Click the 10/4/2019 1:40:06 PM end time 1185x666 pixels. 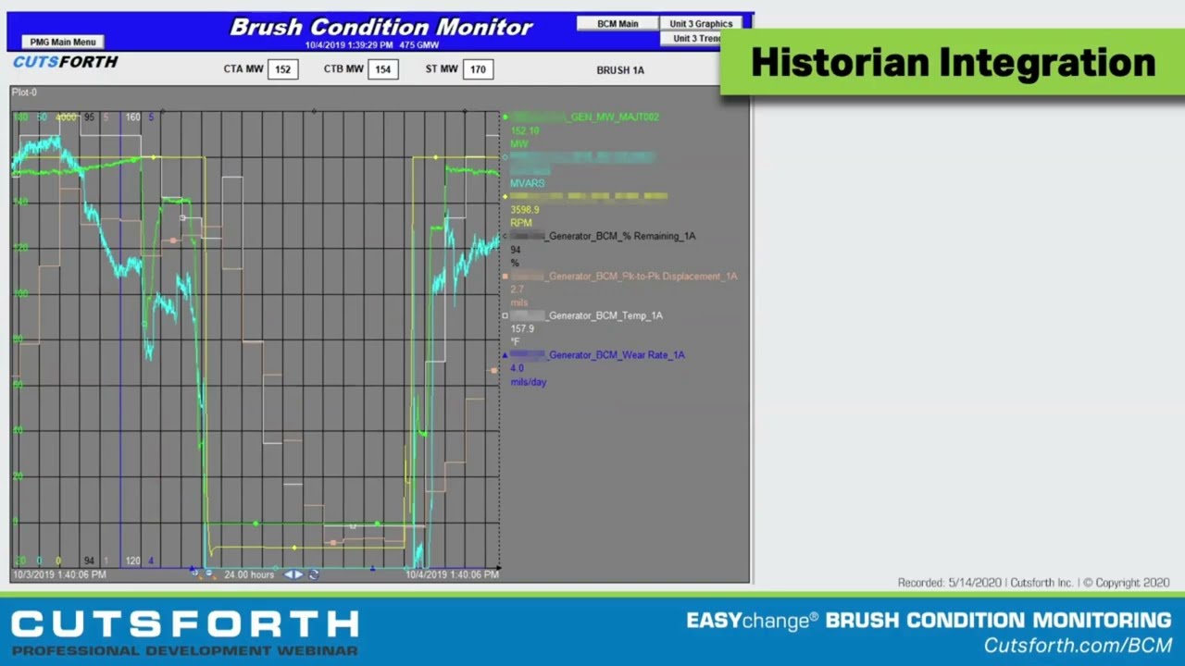pos(453,574)
